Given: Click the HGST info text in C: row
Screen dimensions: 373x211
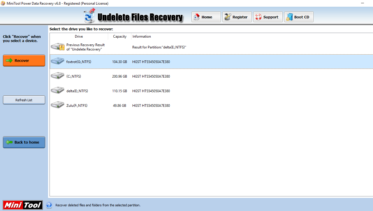Looking at the screenshot, I should [151, 76].
